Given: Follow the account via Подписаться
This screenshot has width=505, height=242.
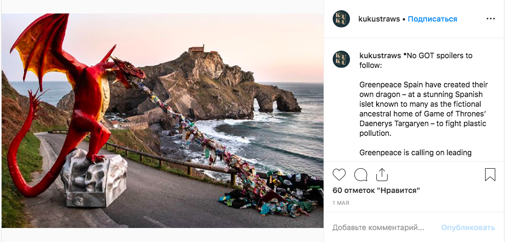Looking at the screenshot, I should coord(432,19).
